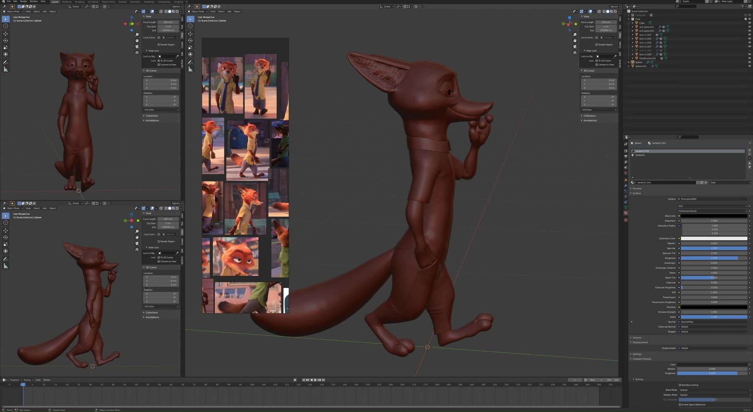753x412 pixels.
Task: Open the Playback menu in timeline
Action: coord(15,380)
